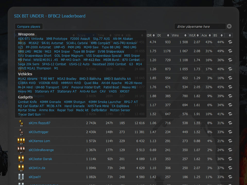Refresh stats for the row with 780 wins

(230, 96)
